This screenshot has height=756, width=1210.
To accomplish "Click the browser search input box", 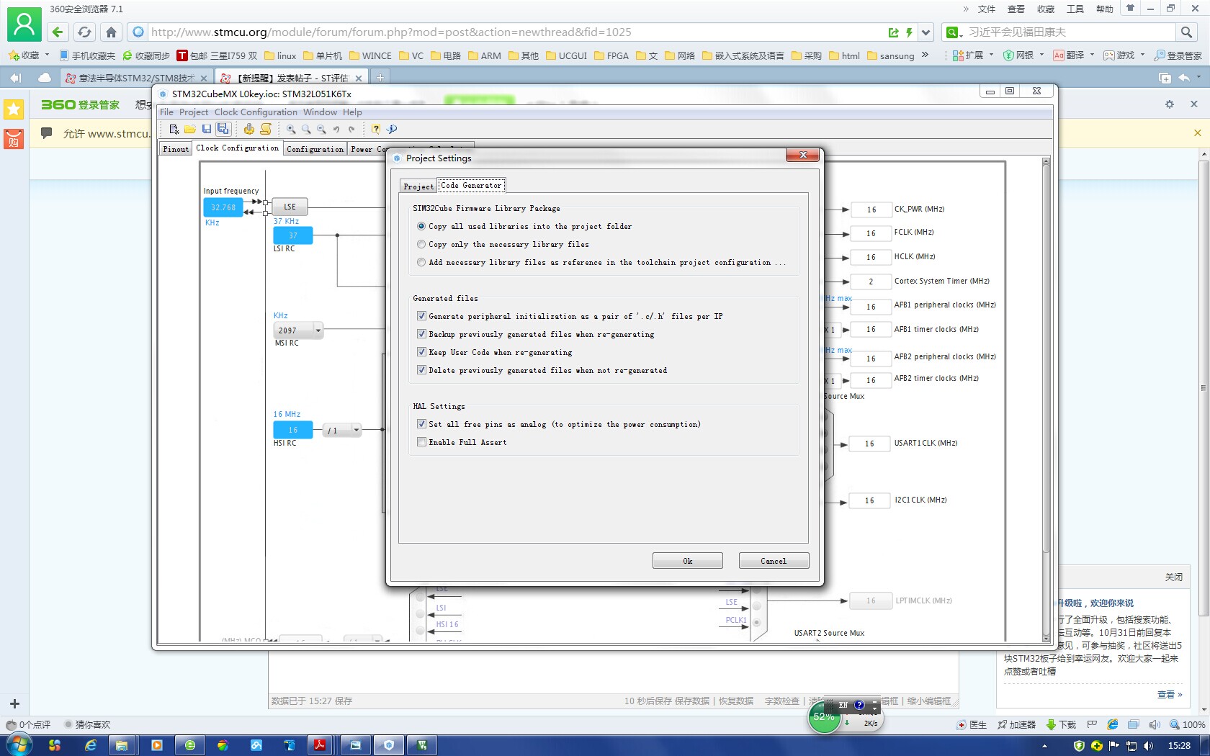I will tap(1070, 32).
